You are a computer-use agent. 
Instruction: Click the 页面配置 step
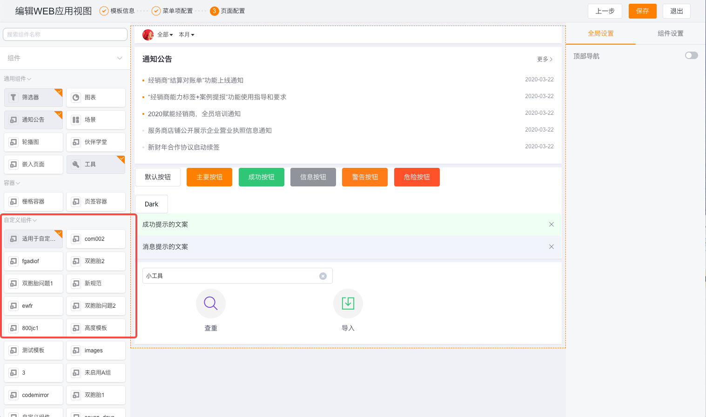click(227, 10)
